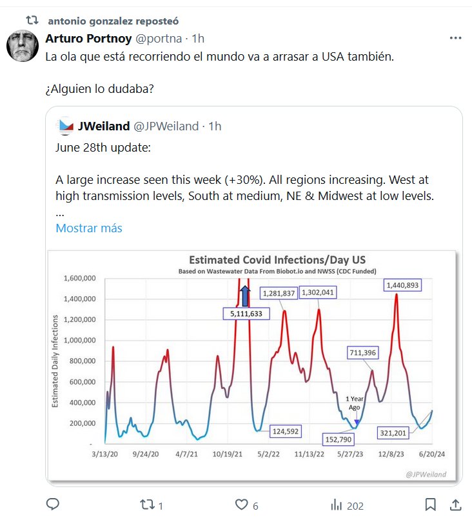472x520 pixels.
Task: Click the @JPWeiland handle in the quote
Action: pyautogui.click(x=168, y=126)
